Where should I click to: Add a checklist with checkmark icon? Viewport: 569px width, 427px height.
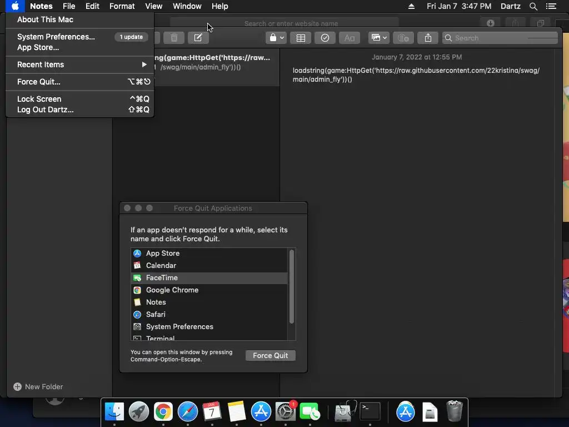(x=325, y=38)
